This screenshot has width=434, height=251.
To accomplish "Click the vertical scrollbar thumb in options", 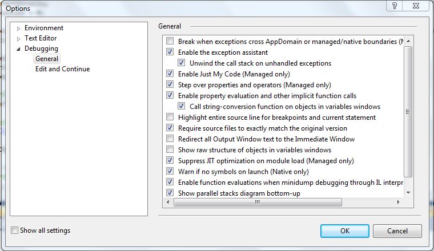I will click(x=408, y=112).
